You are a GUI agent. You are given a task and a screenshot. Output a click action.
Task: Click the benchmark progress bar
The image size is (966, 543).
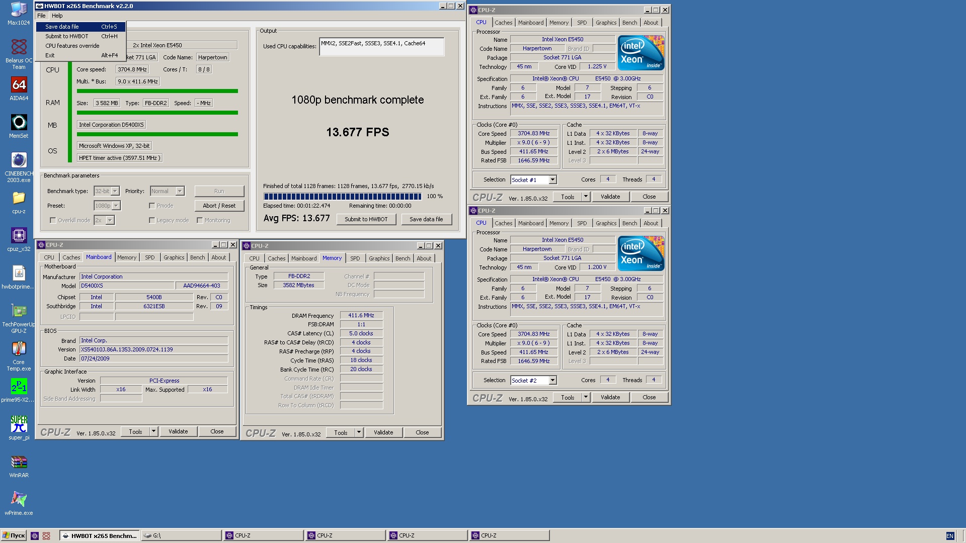(343, 197)
